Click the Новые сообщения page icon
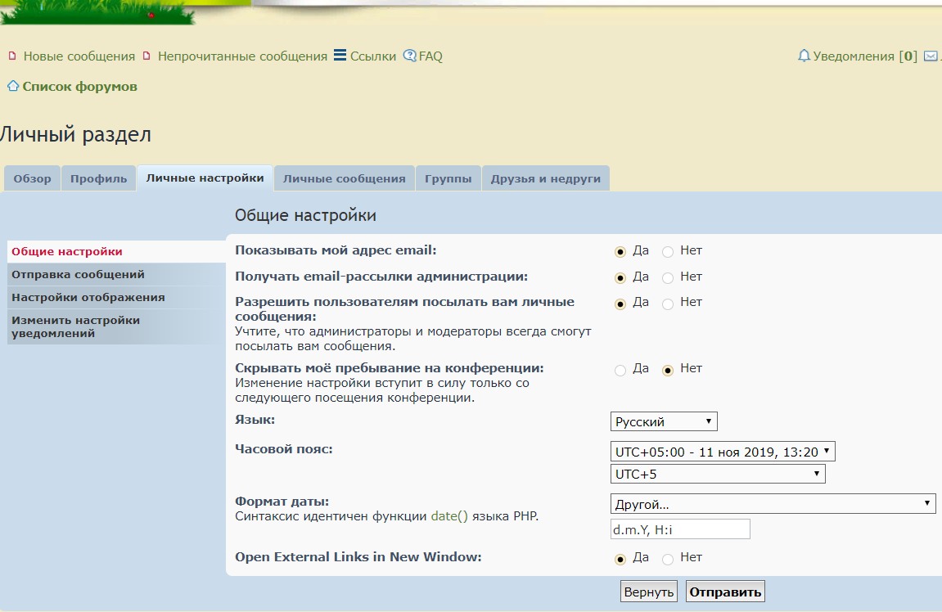The image size is (942, 612). point(12,56)
